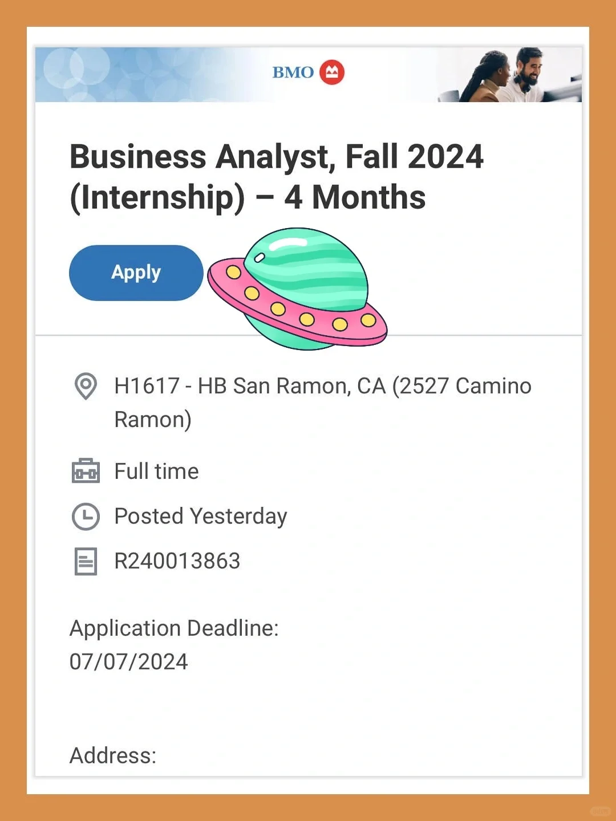Click the clock icon beside Posted Yesterday

86,517
